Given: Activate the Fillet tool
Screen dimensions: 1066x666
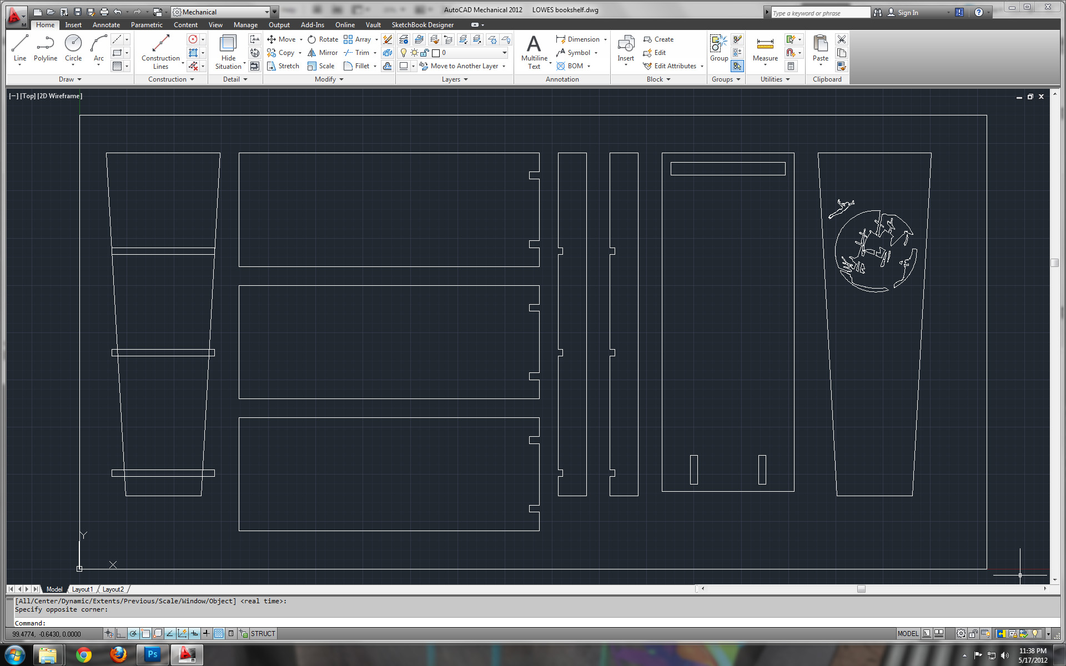Looking at the screenshot, I should (356, 66).
